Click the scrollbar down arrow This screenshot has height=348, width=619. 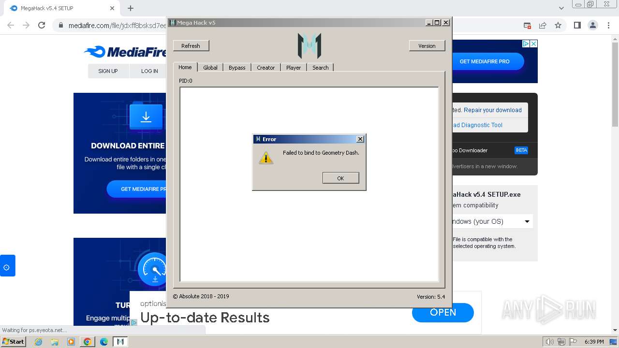tap(615, 330)
